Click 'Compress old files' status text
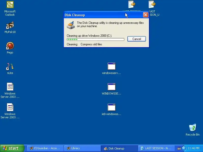 click(x=91, y=44)
